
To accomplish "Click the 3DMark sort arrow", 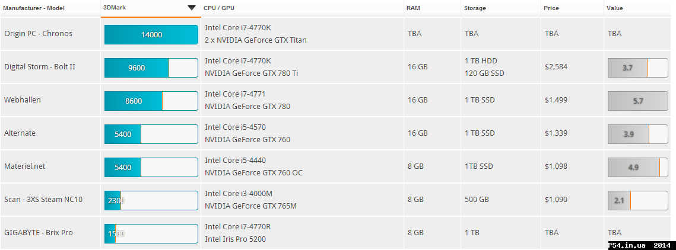I will 191,8.
